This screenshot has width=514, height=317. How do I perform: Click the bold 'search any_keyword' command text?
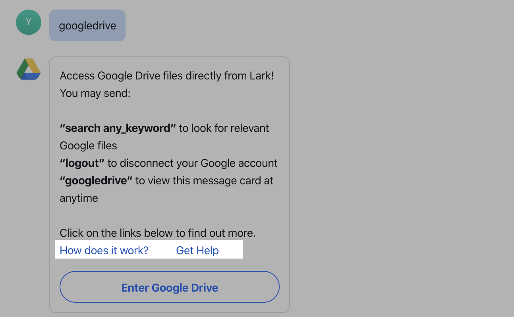pyautogui.click(x=118, y=128)
